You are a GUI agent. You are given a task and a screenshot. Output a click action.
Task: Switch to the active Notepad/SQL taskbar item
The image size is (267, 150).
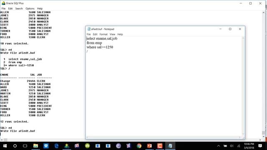[170, 146]
